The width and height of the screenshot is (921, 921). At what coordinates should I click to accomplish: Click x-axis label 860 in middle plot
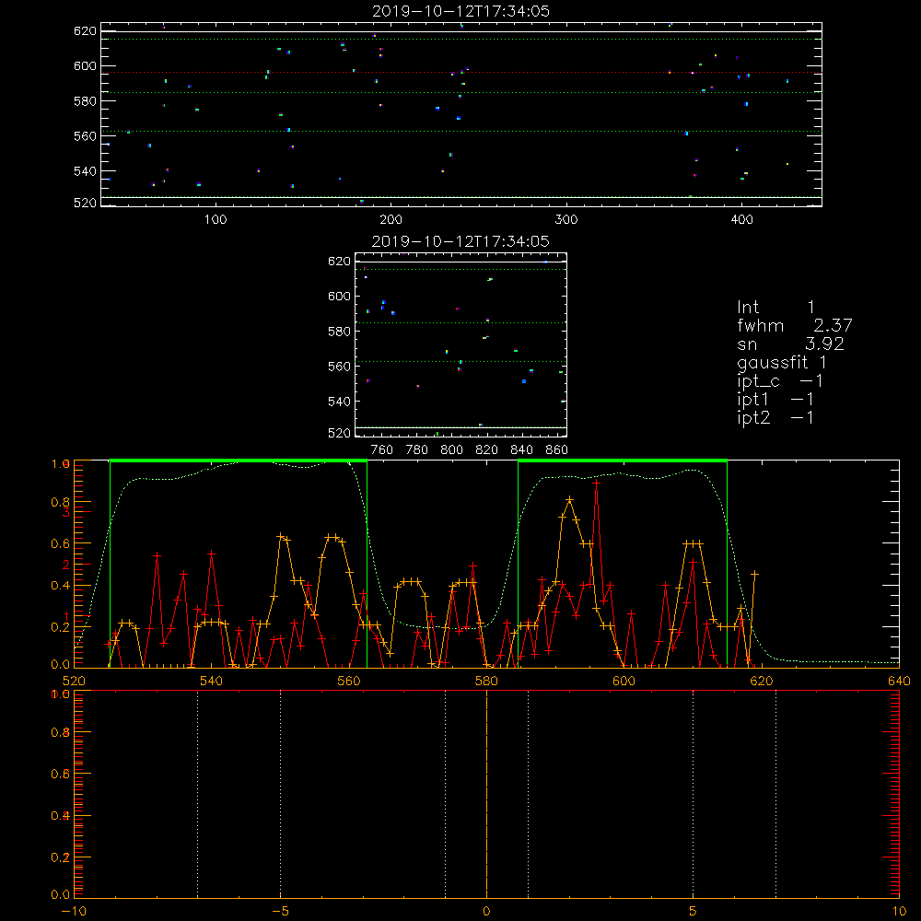tap(557, 450)
